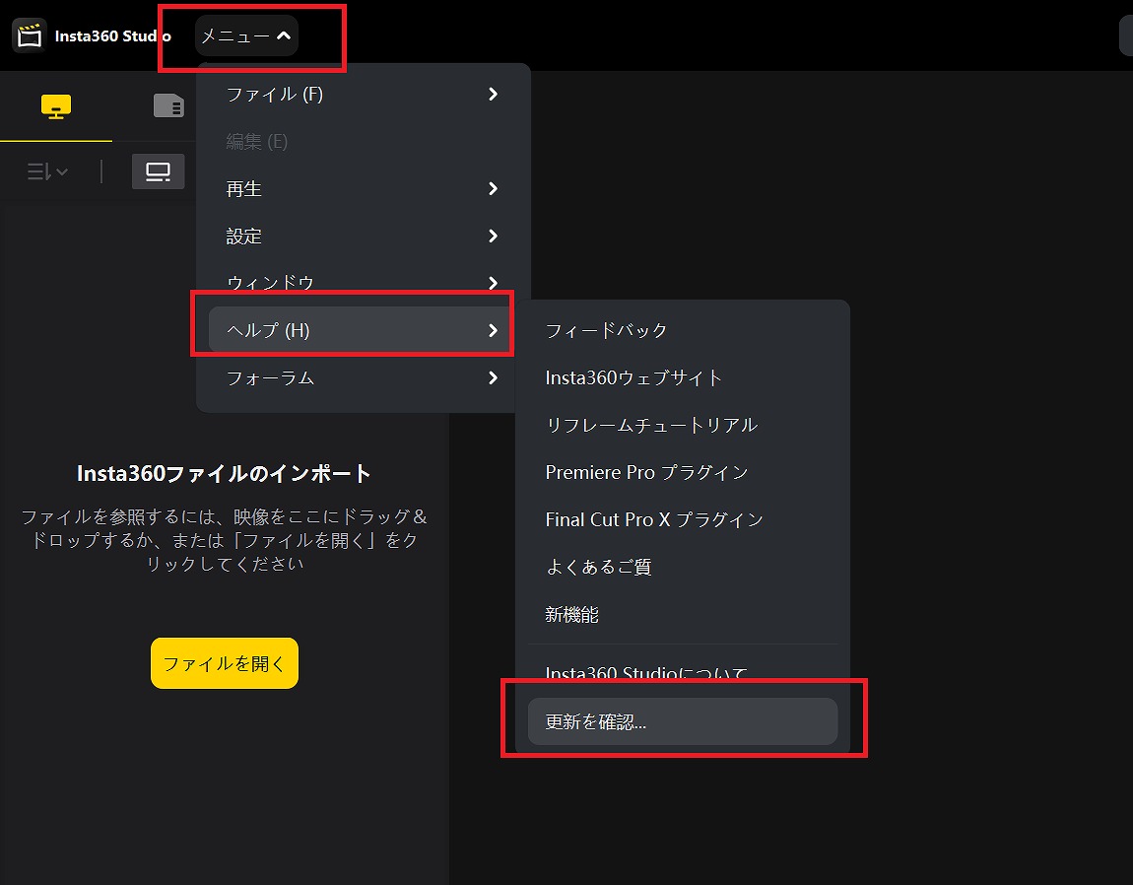Switch to the SD card tab

169,106
